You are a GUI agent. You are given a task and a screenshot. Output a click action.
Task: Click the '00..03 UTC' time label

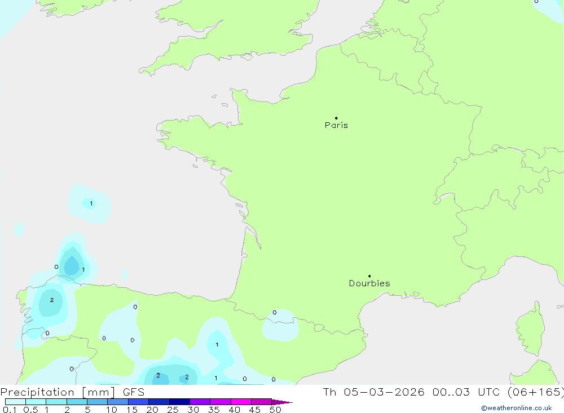(x=466, y=392)
